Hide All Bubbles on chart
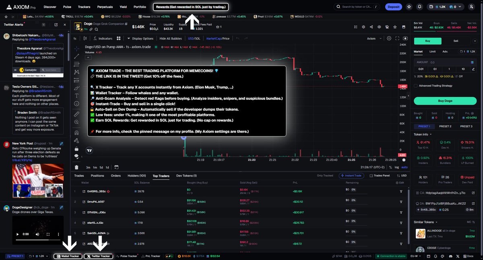Screen dimensions: 483x260 [x=171, y=38]
